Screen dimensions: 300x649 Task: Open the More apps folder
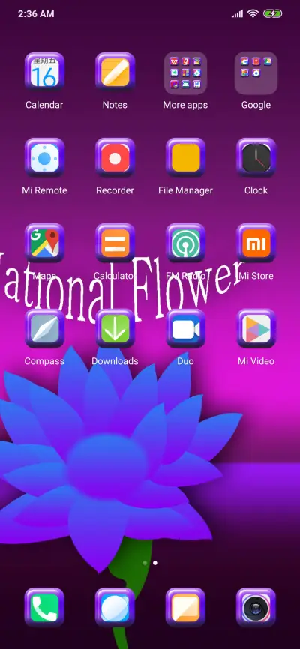pyautogui.click(x=186, y=73)
